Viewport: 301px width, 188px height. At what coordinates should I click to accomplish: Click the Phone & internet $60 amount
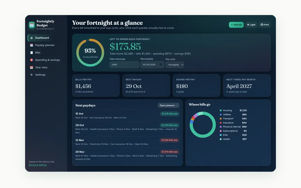(x=244, y=127)
